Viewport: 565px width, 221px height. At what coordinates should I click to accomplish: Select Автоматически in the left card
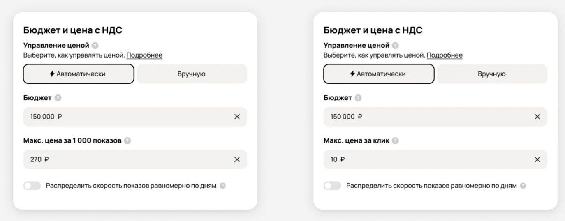[79, 74]
